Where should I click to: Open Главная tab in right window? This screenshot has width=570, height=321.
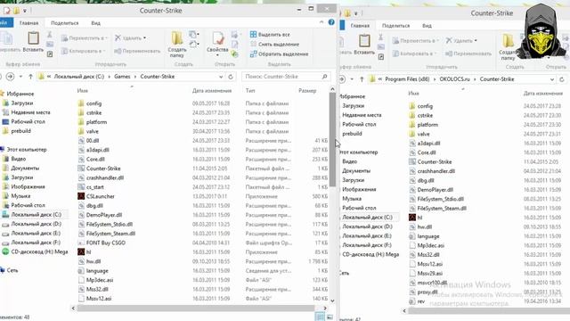(x=360, y=26)
